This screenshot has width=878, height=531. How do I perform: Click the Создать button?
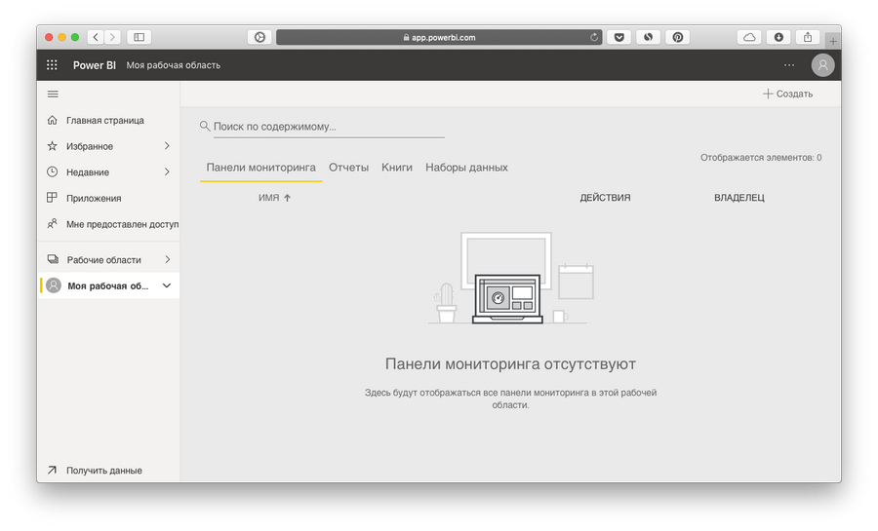(x=787, y=94)
